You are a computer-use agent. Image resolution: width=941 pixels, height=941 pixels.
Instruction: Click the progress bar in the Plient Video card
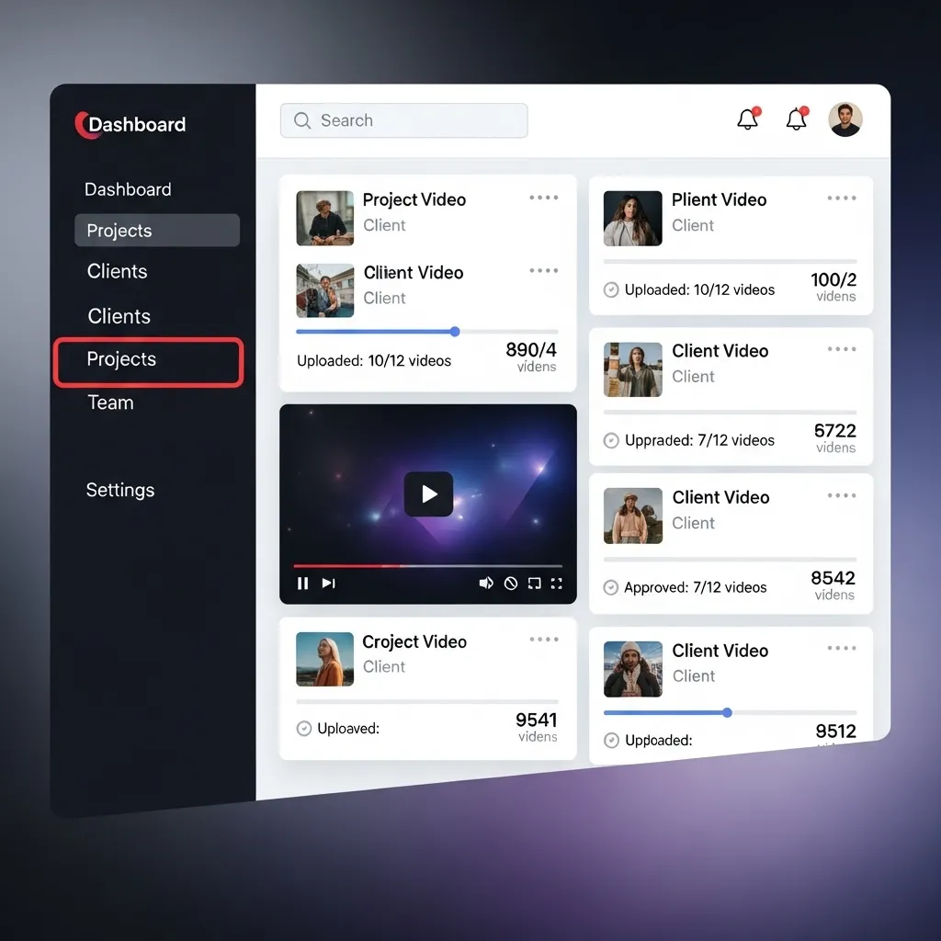click(731, 262)
